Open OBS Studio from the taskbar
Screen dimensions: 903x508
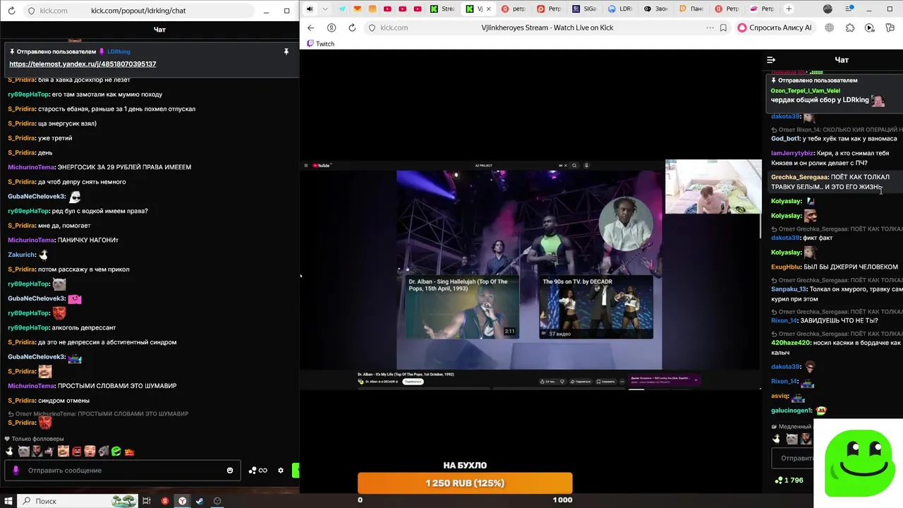[217, 501]
